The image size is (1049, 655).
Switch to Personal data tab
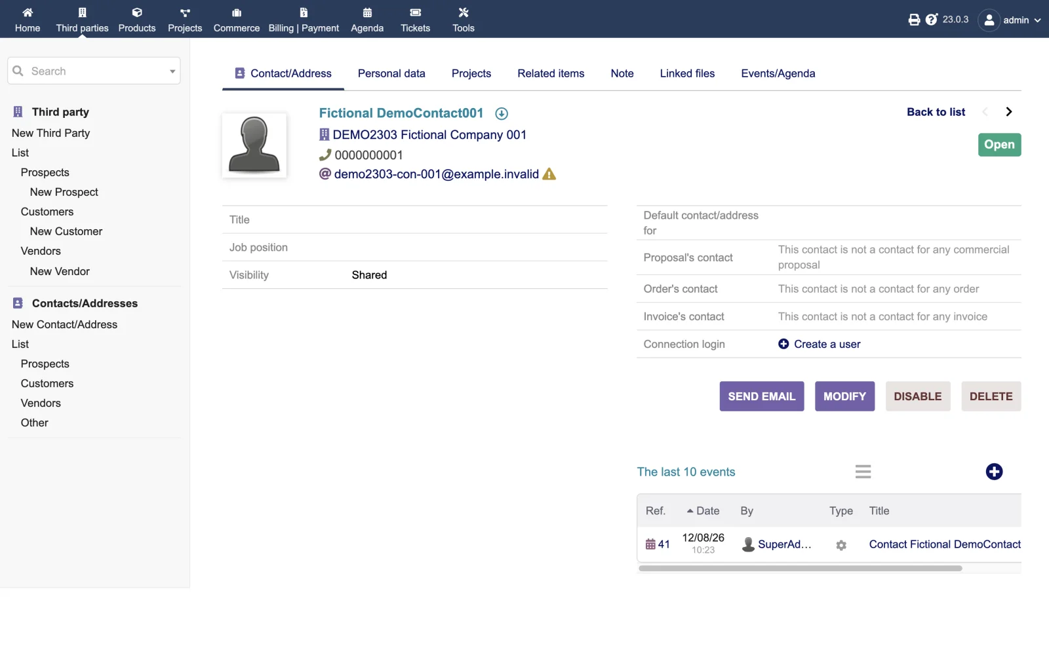(391, 73)
